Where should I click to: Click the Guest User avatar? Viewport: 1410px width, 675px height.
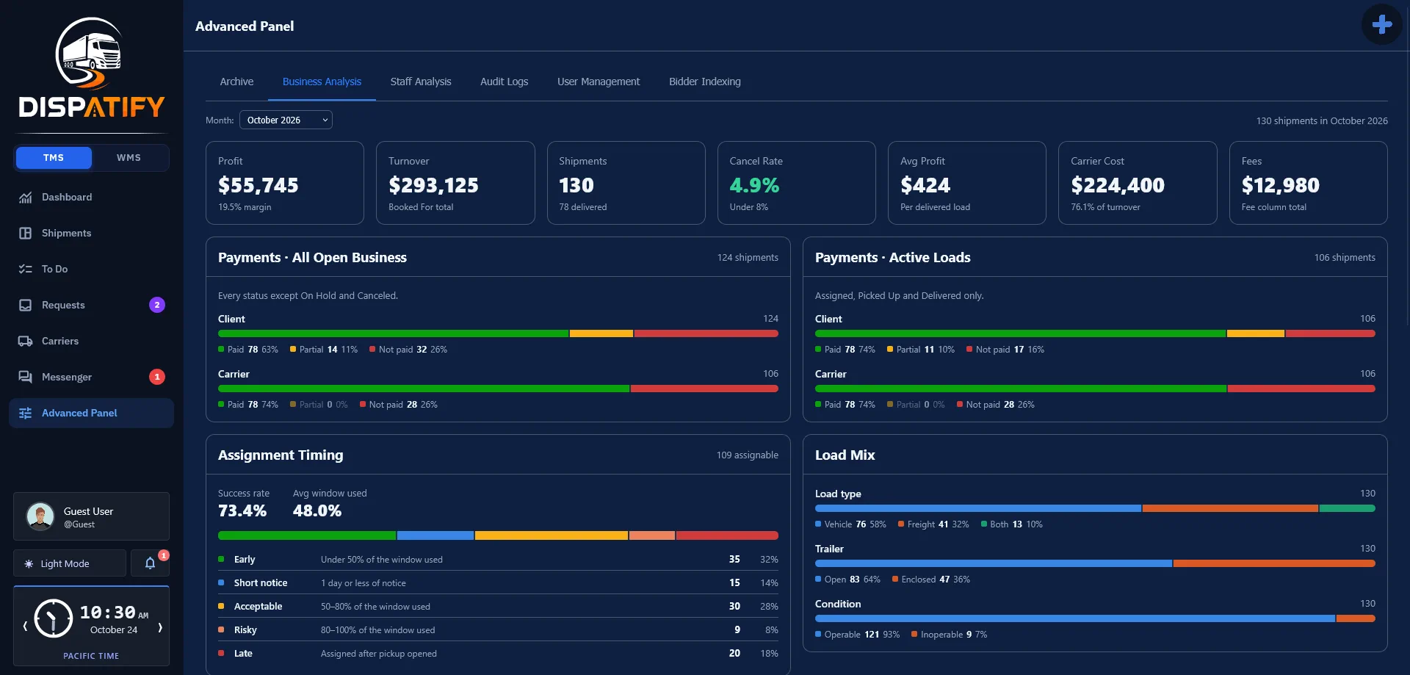pyautogui.click(x=40, y=516)
